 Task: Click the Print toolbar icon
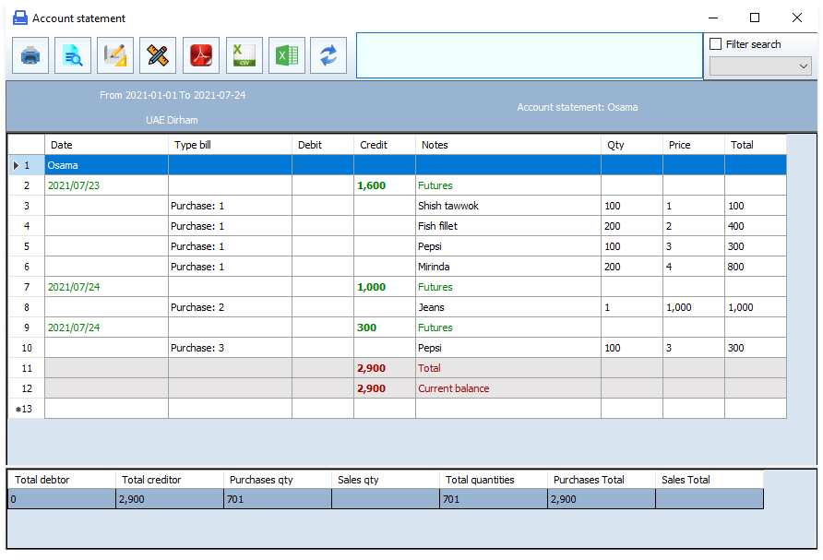pyautogui.click(x=30, y=55)
